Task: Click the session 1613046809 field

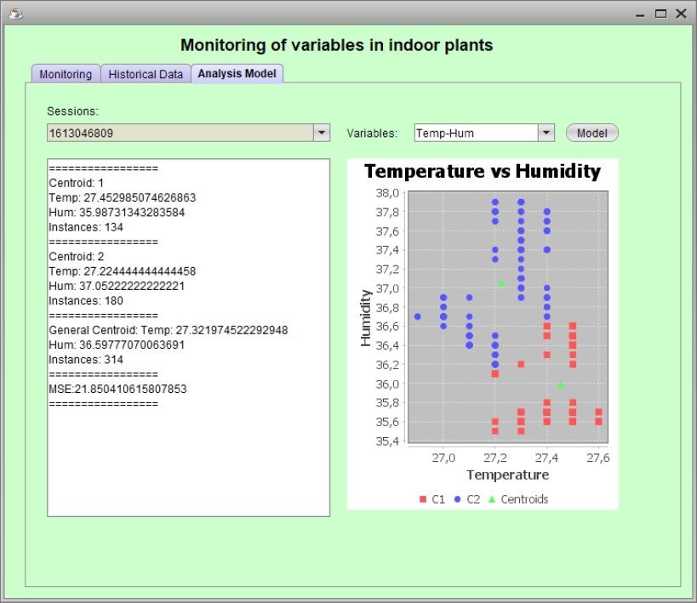Action: (179, 133)
